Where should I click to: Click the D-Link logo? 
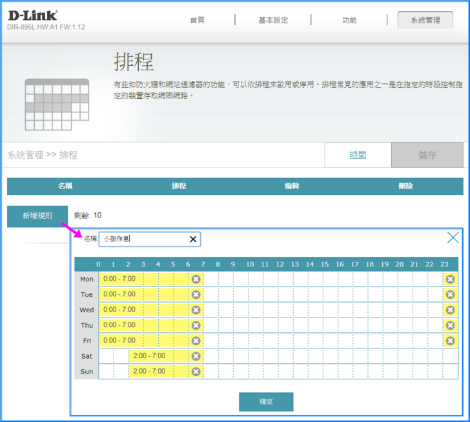[32, 15]
